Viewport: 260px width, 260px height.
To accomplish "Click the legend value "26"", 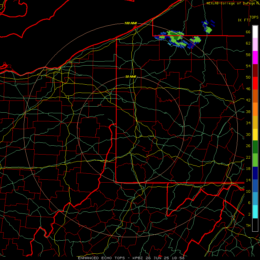I will point(248,146).
